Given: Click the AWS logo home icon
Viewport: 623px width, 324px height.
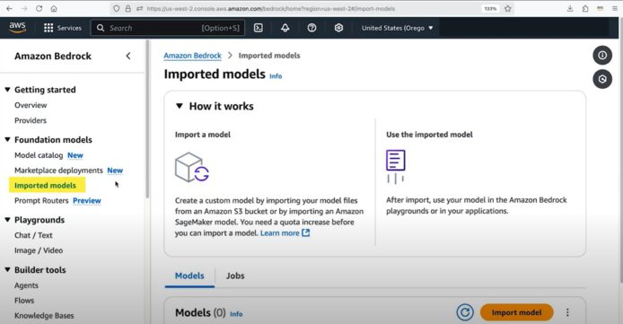Looking at the screenshot, I should [17, 28].
